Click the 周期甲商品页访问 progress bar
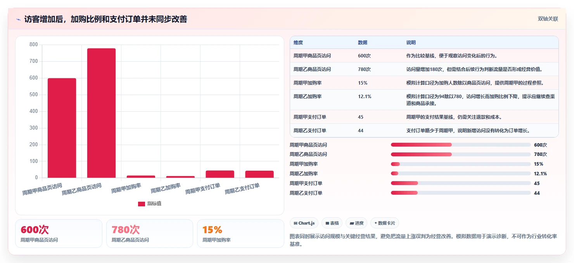Screen dimensions: 574x263 pyautogui.click(x=461, y=145)
